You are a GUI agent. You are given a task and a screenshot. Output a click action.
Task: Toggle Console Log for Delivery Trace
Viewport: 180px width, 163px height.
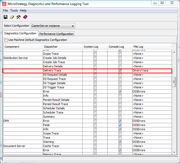(120, 70)
